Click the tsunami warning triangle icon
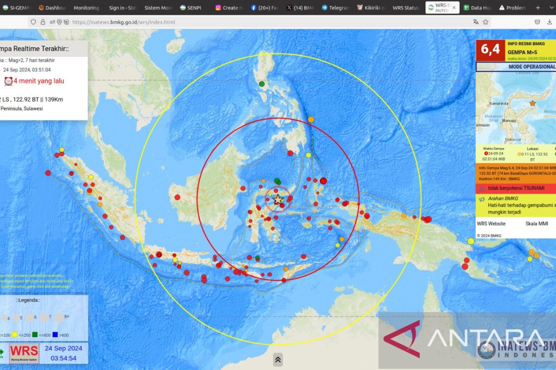This screenshot has height=370, width=556. click(x=482, y=189)
